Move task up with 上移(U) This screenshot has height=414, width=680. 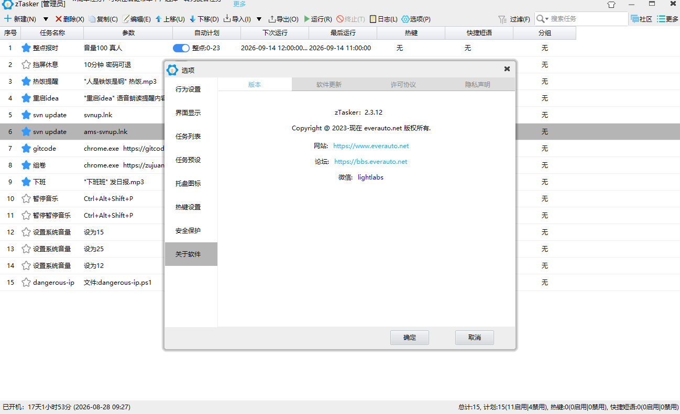170,19
